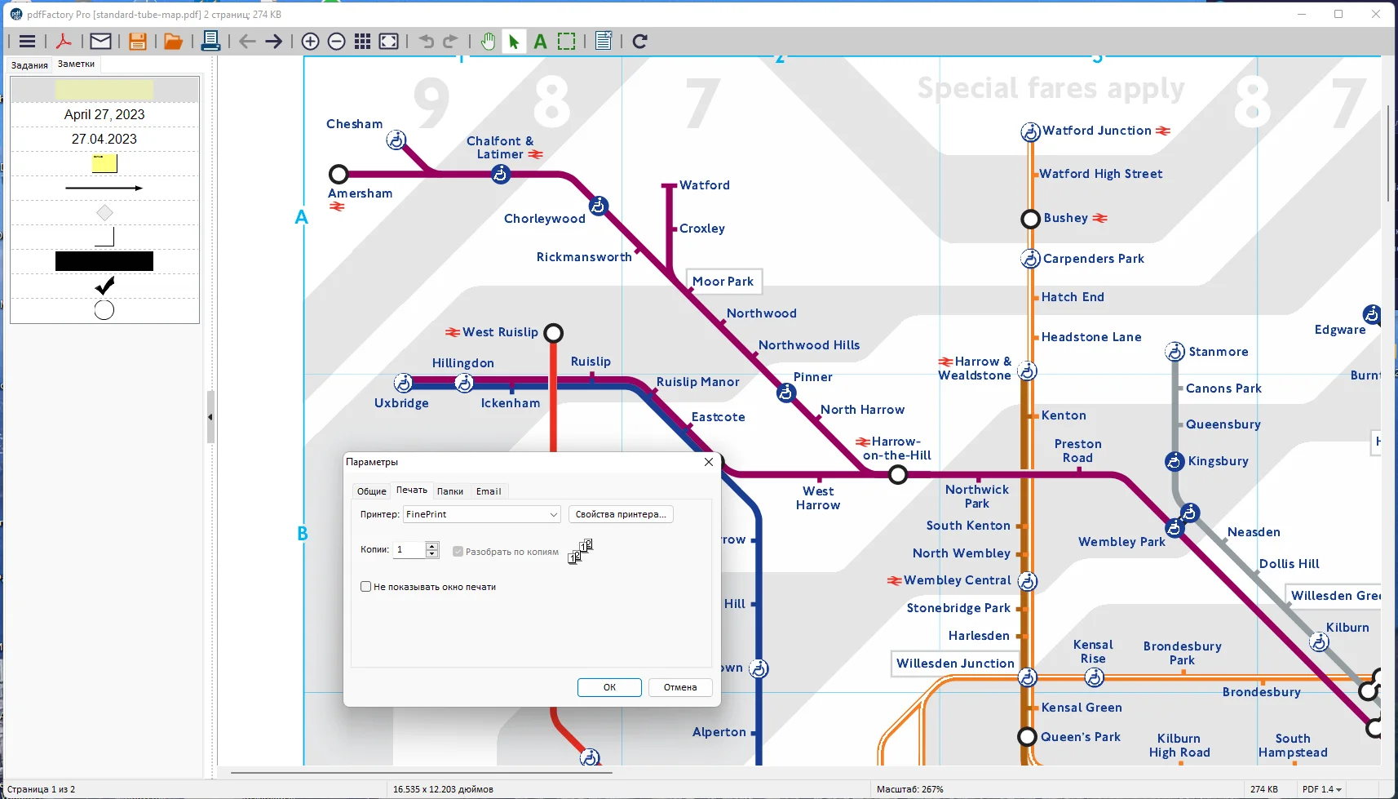Viewport: 1398px width, 799px height.
Task: Click the Свойства принтера button
Action: [x=621, y=514]
